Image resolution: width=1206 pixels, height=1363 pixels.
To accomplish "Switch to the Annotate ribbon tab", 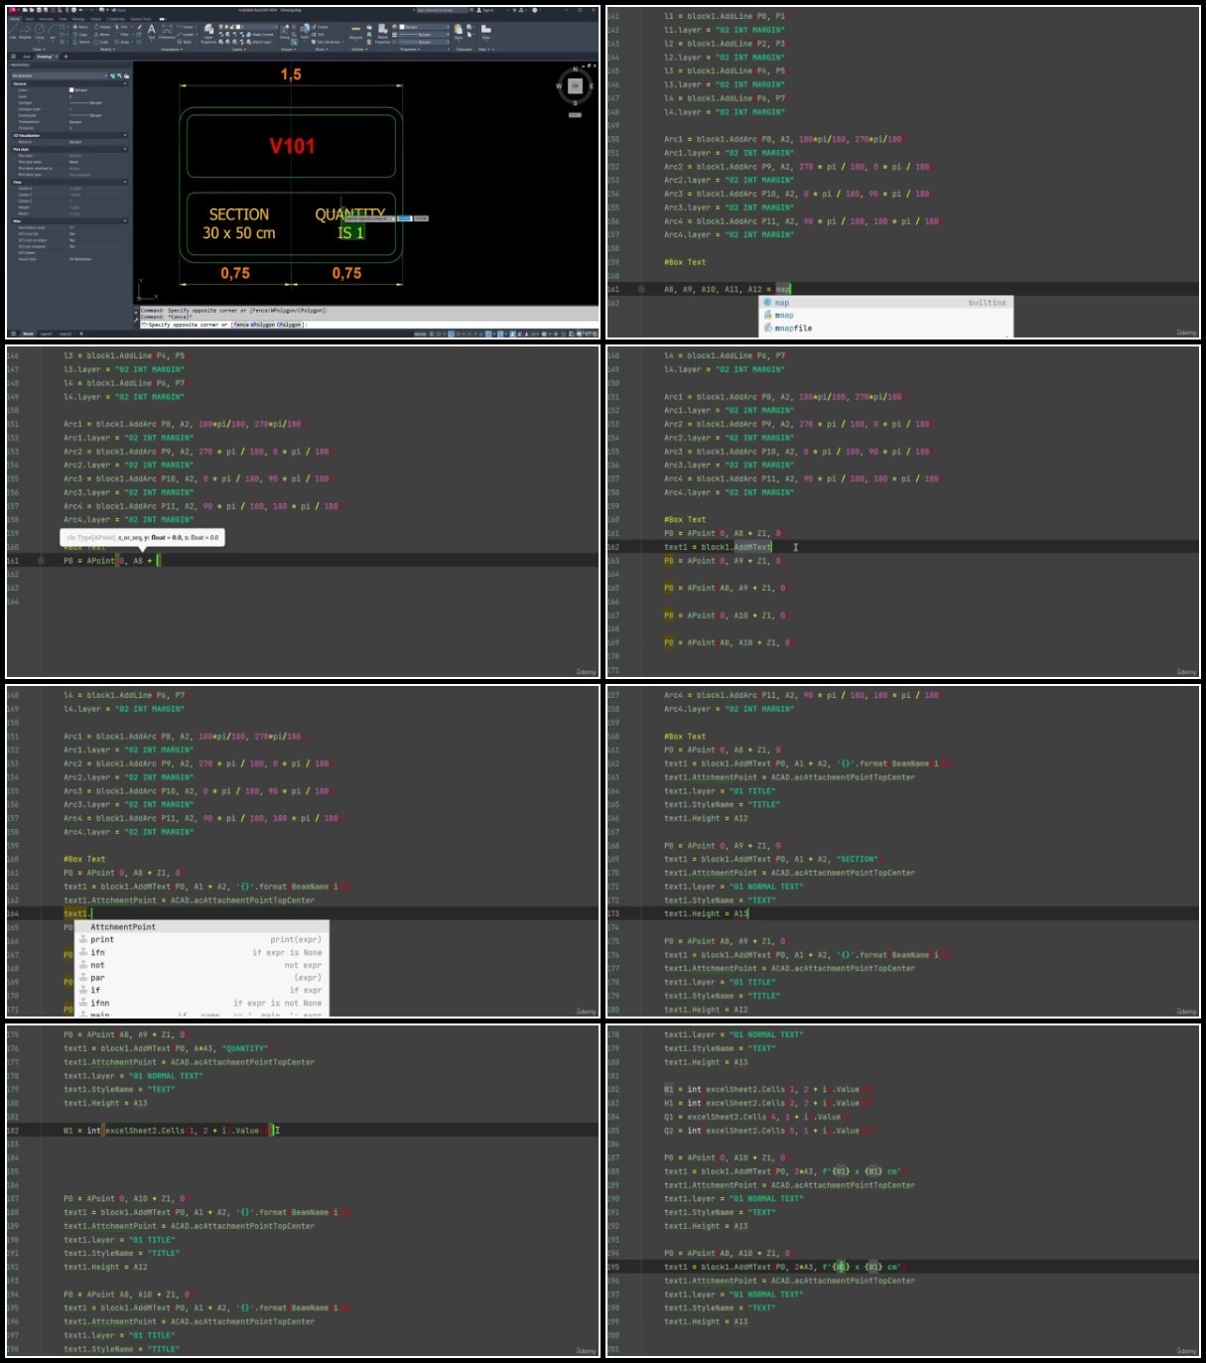I will (x=46, y=19).
